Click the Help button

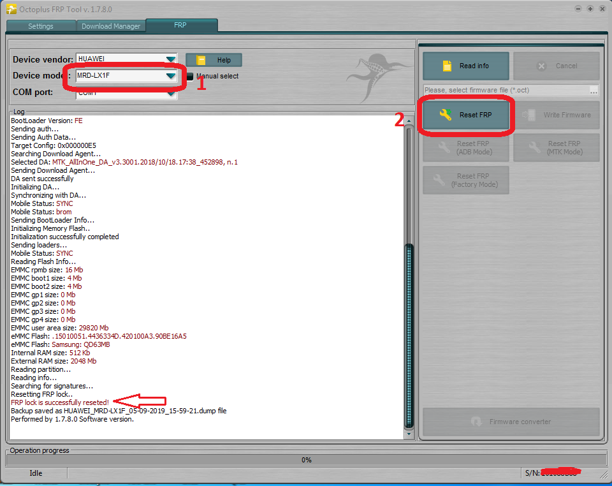(x=214, y=60)
